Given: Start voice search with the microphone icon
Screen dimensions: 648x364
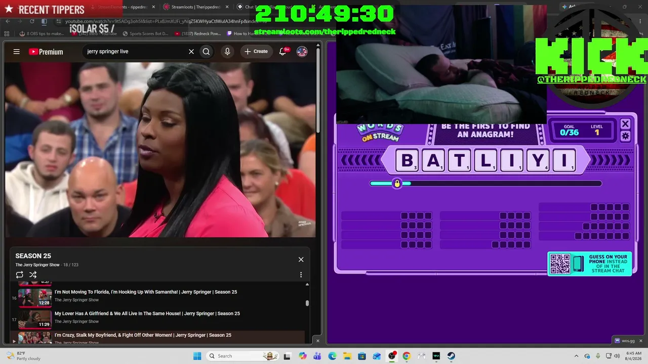Looking at the screenshot, I should coord(227,52).
